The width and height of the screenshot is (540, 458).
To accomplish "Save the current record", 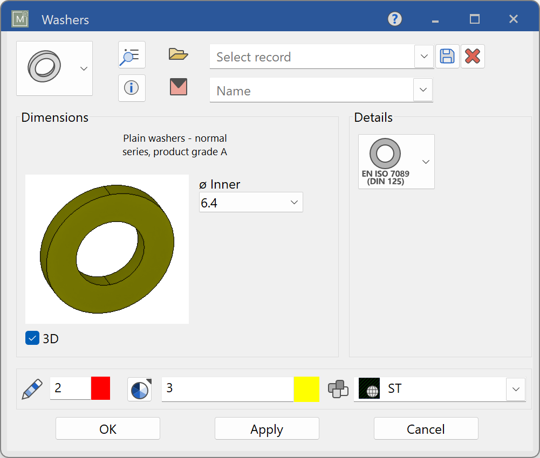I will point(447,56).
